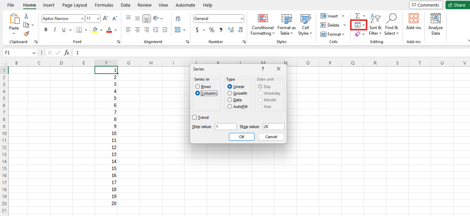
Task: Click the Stop value input field
Action: (273, 126)
